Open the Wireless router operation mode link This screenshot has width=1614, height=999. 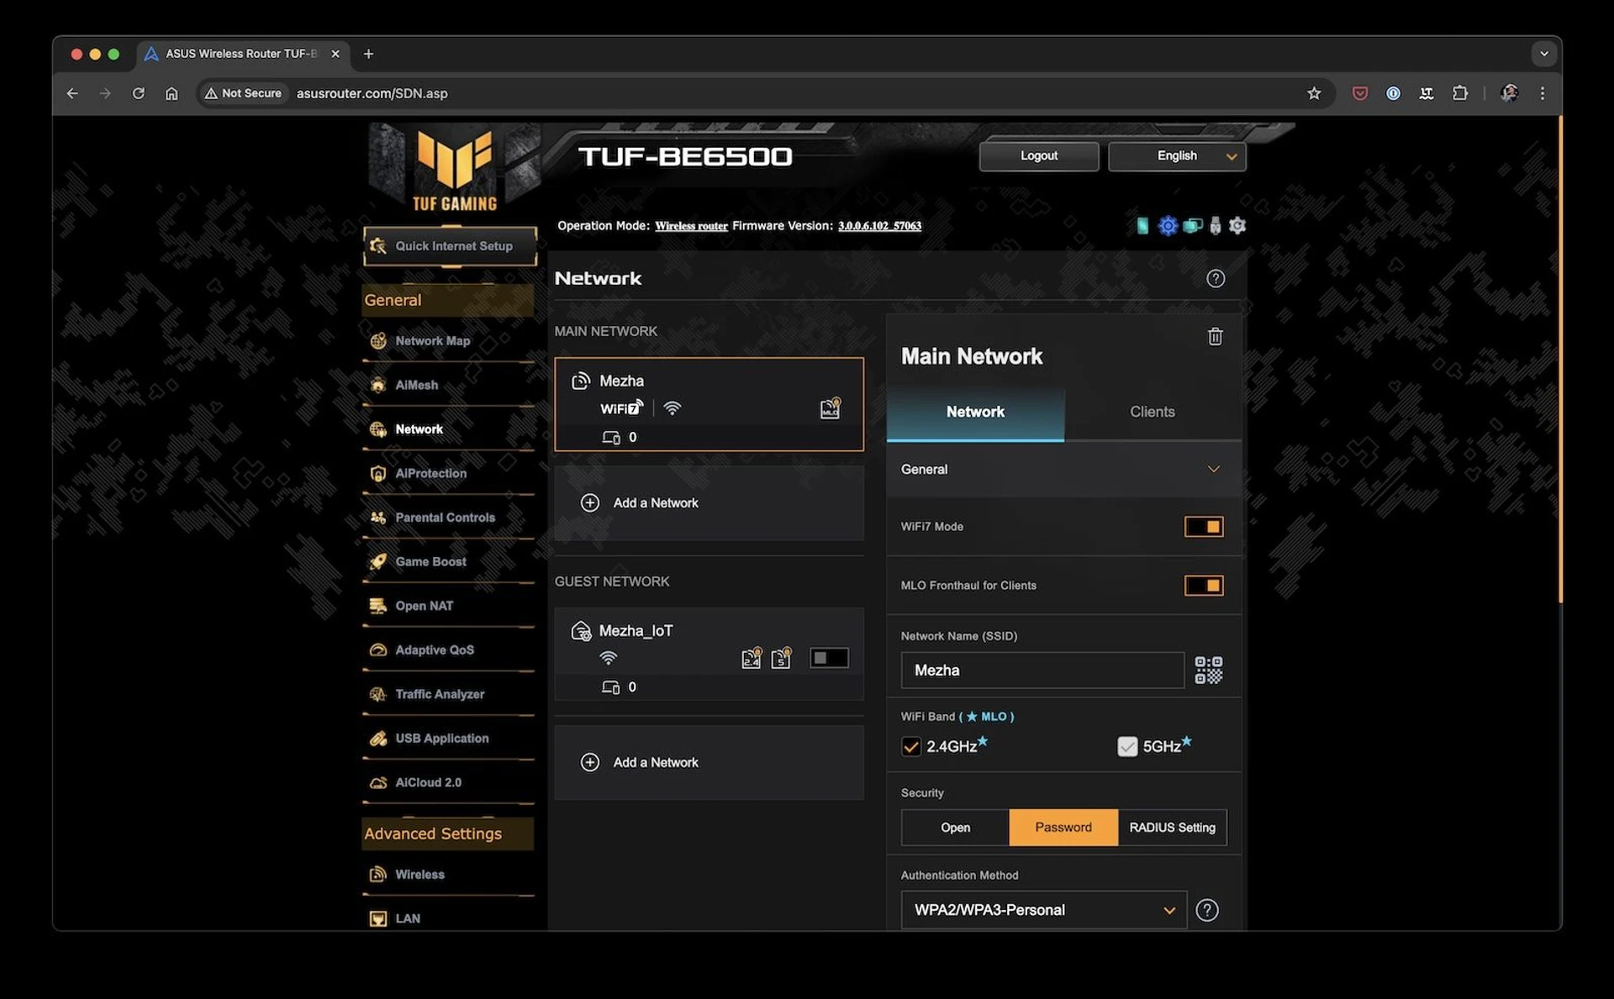click(691, 226)
